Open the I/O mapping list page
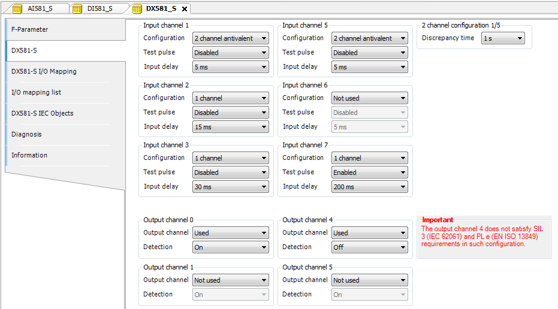 (37, 92)
